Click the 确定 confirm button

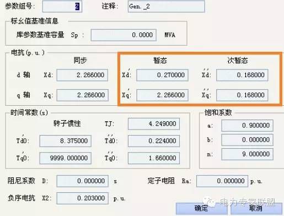point(201,209)
